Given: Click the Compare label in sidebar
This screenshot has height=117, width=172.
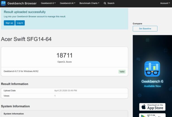Looking at the screenshot, I should tap(137, 24).
